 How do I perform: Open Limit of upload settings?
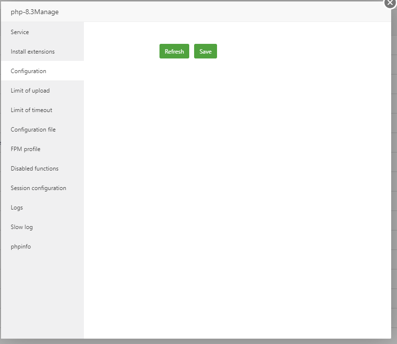[x=42, y=91]
